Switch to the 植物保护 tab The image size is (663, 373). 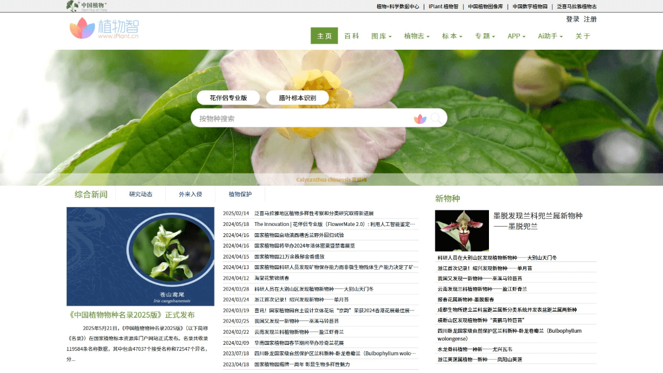tap(240, 195)
